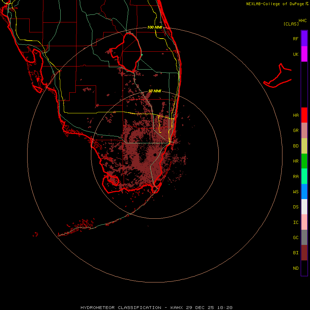Image resolution: width=310 pixels, height=310 pixels.
Task: Click the 29 DEC 25 date text
Action: pos(200,308)
